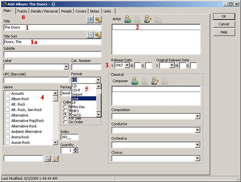Select MP3 from the Format list

click(x=84, y=111)
